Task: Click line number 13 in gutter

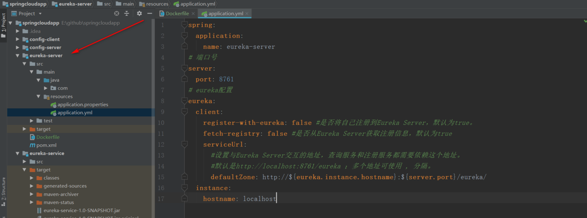Action: (x=161, y=155)
